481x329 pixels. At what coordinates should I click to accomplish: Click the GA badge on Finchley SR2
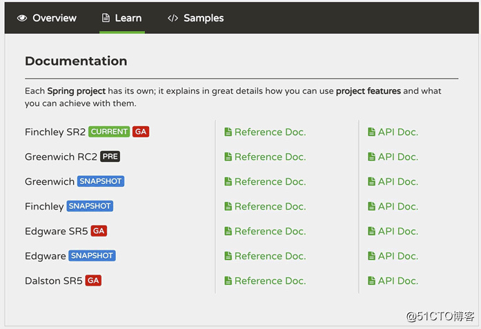click(x=141, y=132)
